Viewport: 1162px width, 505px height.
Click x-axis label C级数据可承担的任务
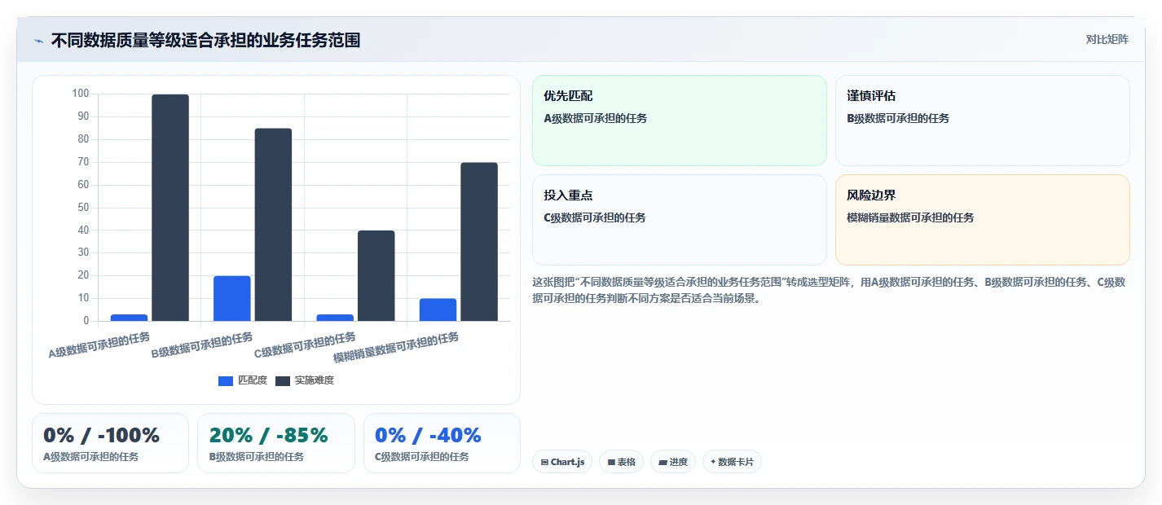click(305, 345)
